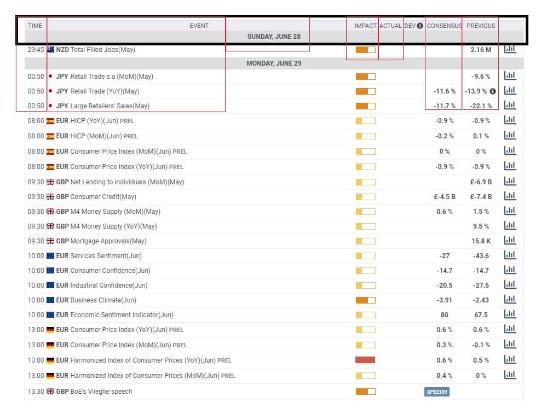Click previous value £-6.9 B
This screenshot has height=414, width=547.
[x=481, y=182]
